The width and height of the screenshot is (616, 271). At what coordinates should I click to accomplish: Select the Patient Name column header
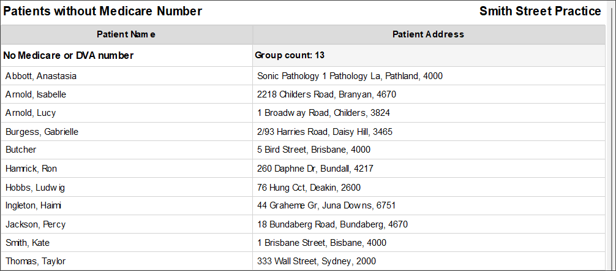[x=127, y=34]
